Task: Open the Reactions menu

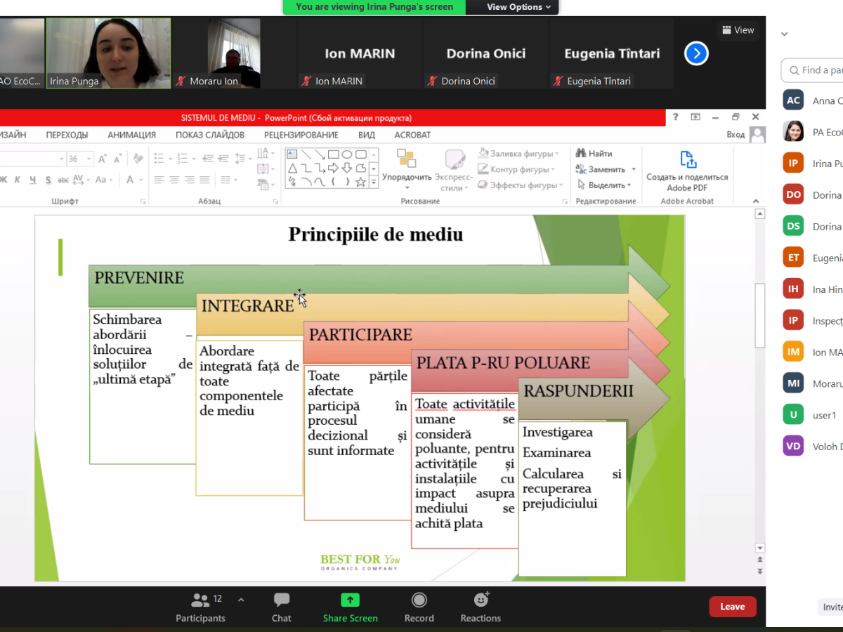Action: click(481, 607)
